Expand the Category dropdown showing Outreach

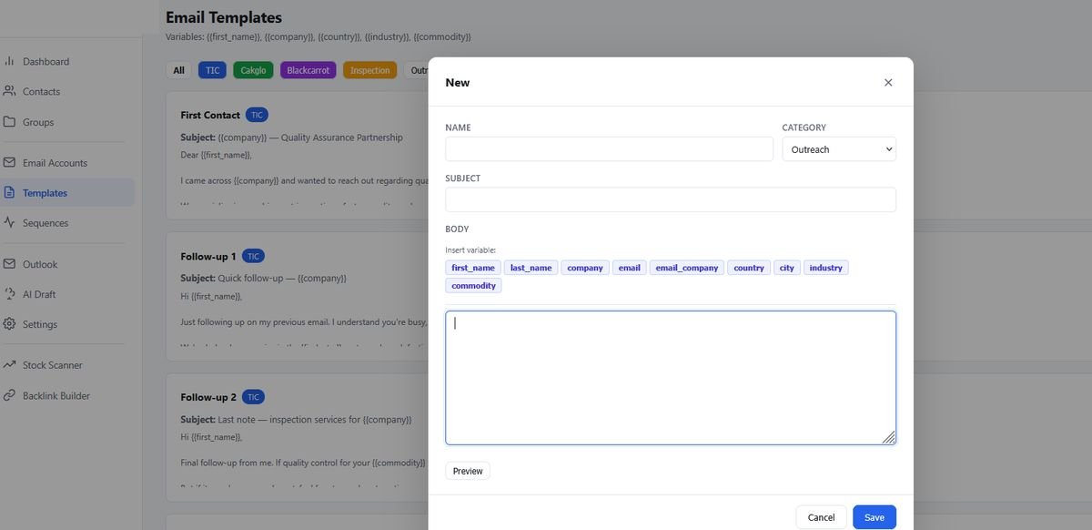[839, 149]
